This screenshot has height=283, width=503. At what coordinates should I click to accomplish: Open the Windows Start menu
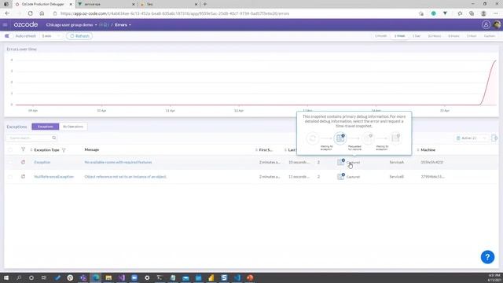tap(6, 277)
